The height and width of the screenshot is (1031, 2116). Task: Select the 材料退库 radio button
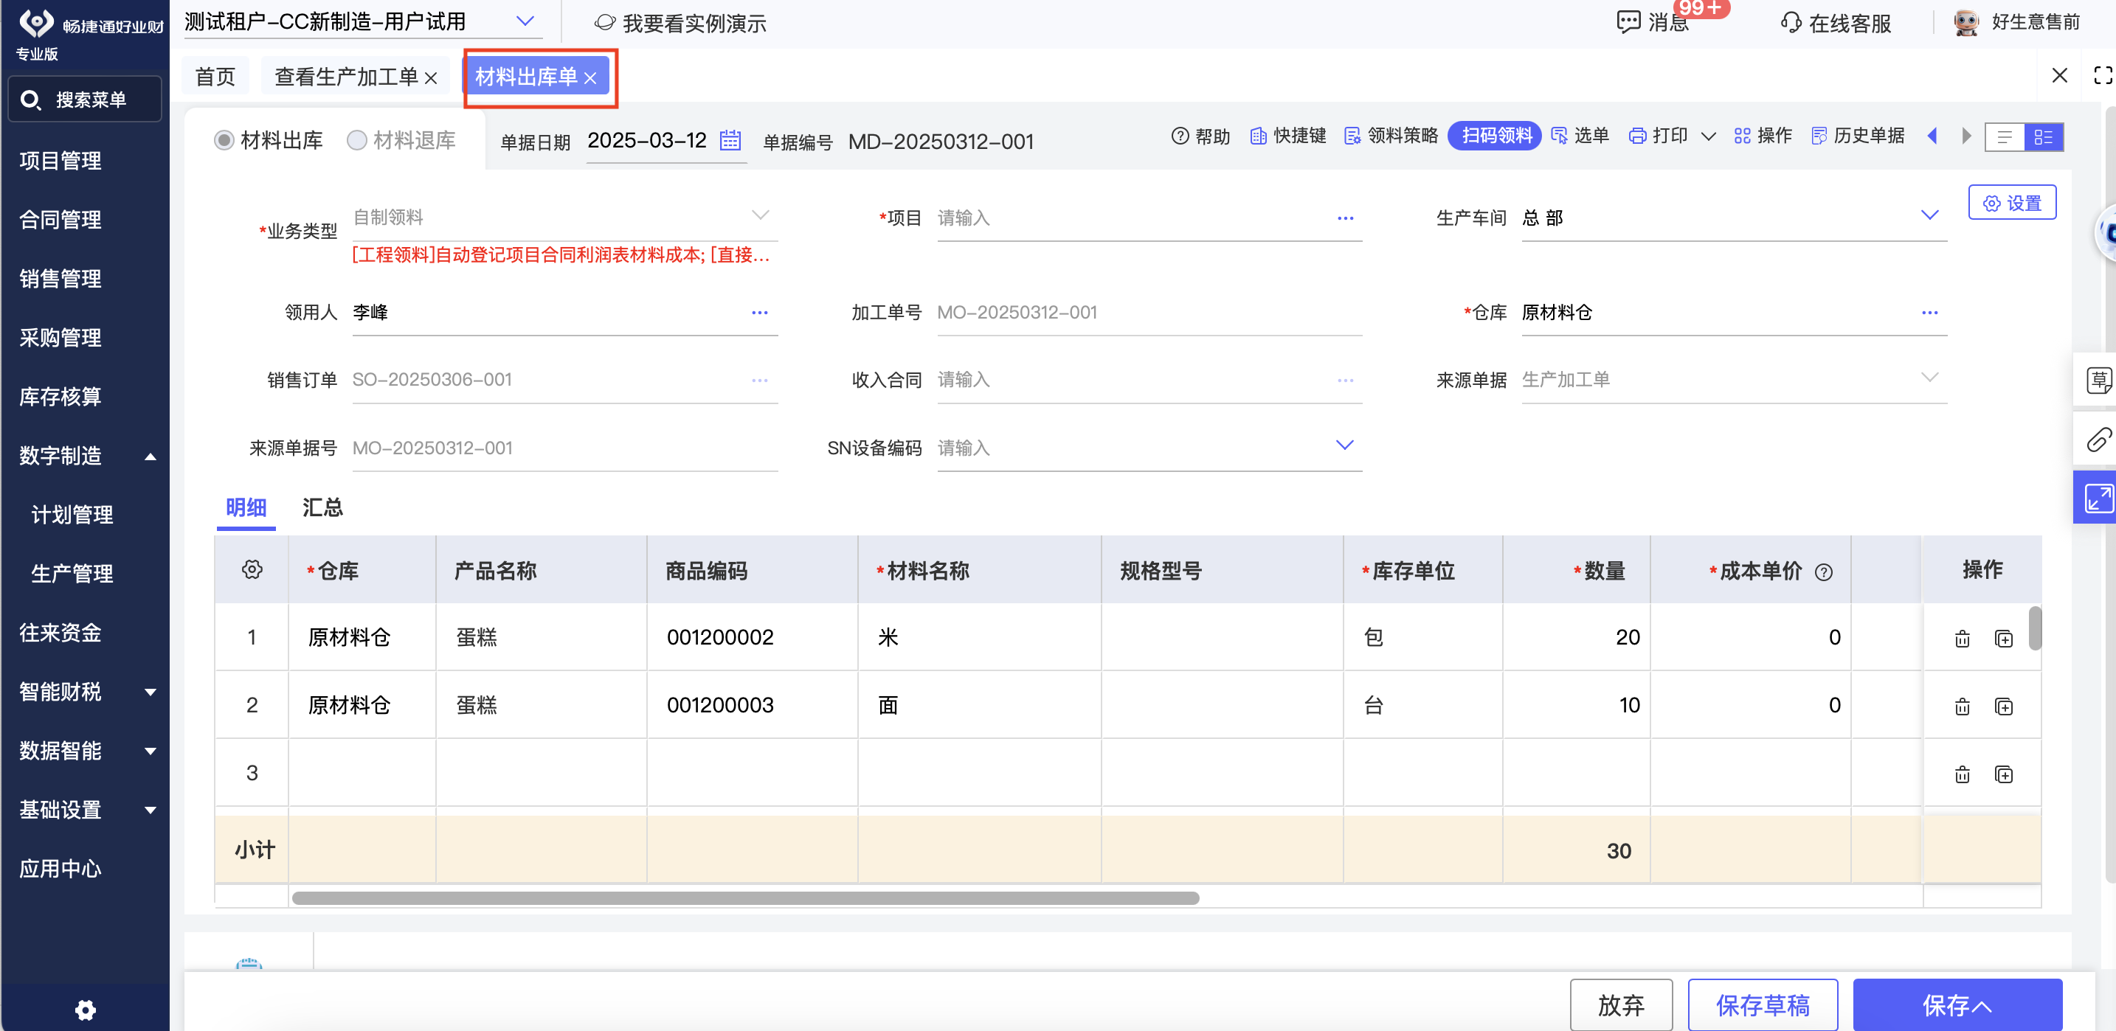[x=356, y=140]
